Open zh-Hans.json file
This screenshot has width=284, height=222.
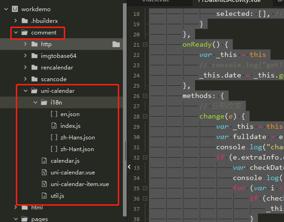tap(78, 138)
